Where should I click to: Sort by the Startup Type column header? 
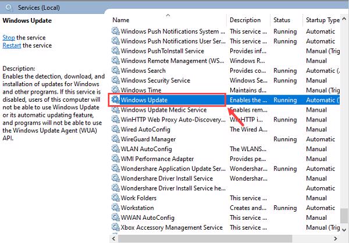(x=322, y=20)
